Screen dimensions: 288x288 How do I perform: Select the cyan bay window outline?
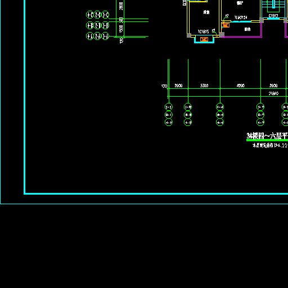[204, 39]
